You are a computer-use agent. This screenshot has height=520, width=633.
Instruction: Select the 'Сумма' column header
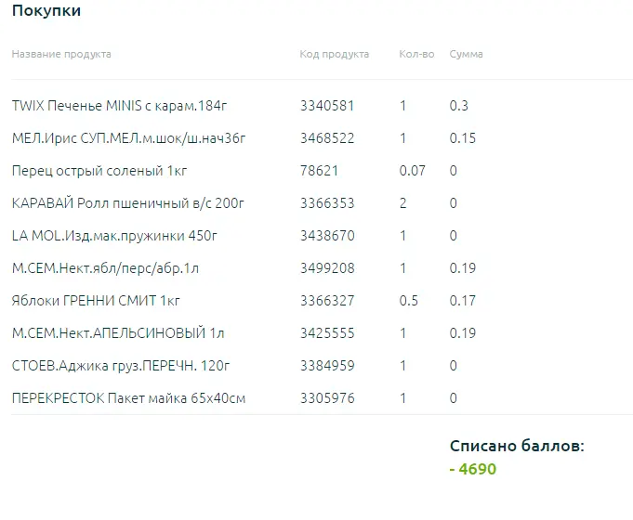(467, 54)
